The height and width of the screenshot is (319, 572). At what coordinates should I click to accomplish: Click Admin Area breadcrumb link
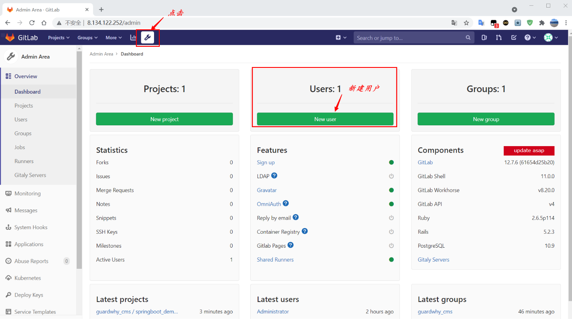[x=101, y=54]
